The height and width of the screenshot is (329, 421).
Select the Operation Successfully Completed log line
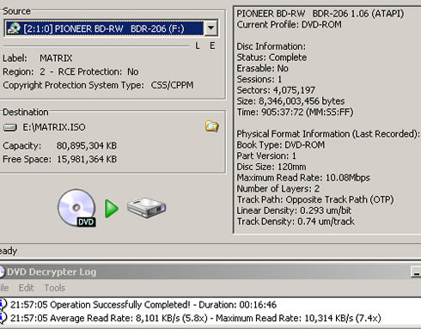[143, 305]
